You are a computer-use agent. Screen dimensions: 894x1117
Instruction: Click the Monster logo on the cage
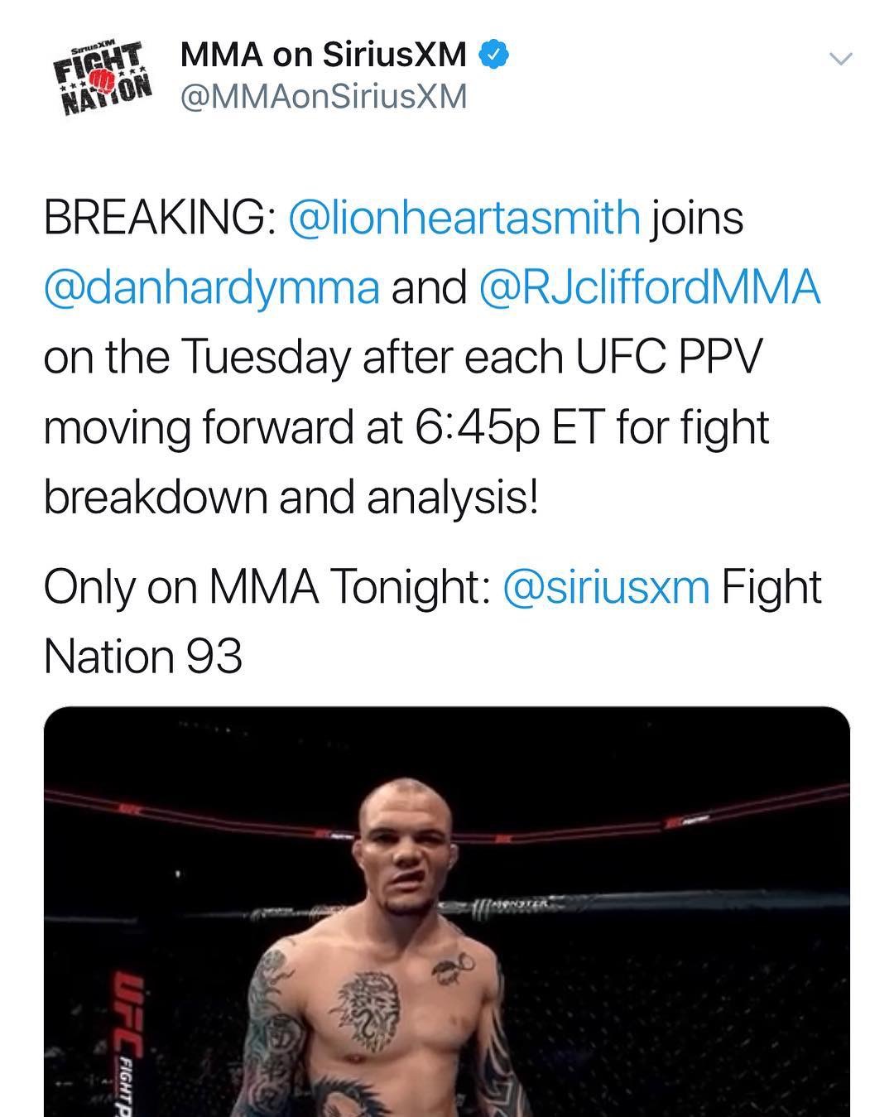pyautogui.click(x=511, y=906)
